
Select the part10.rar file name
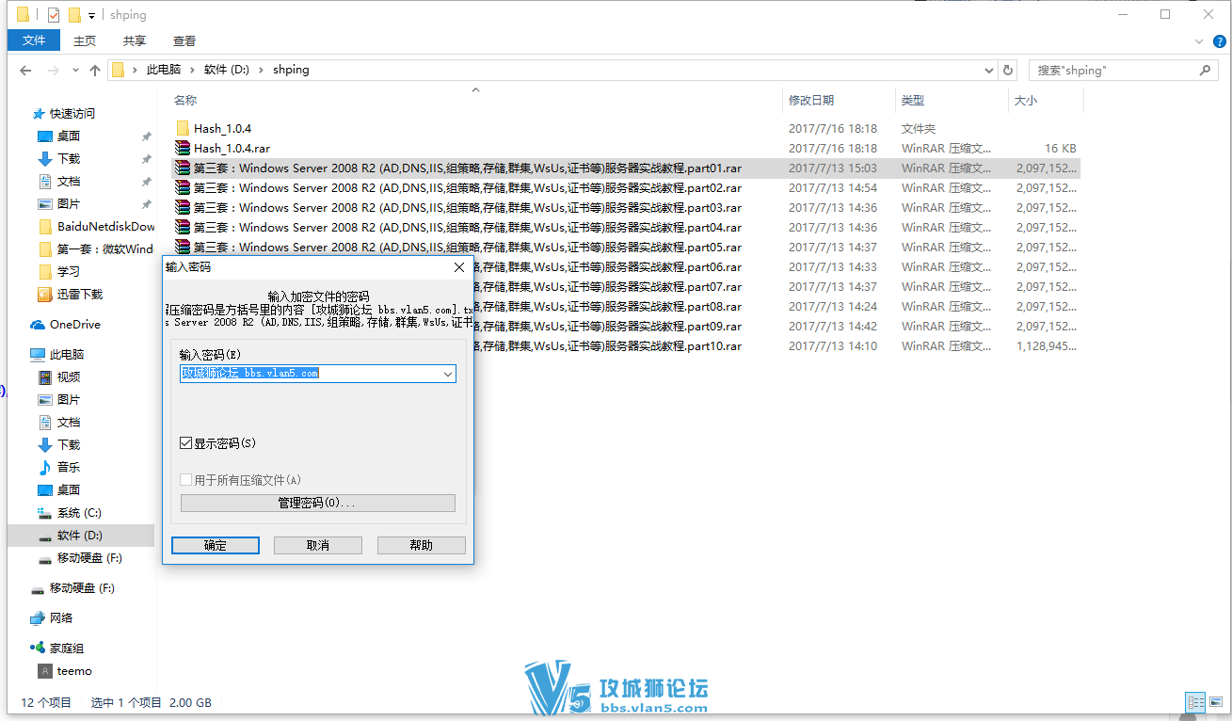(x=607, y=345)
